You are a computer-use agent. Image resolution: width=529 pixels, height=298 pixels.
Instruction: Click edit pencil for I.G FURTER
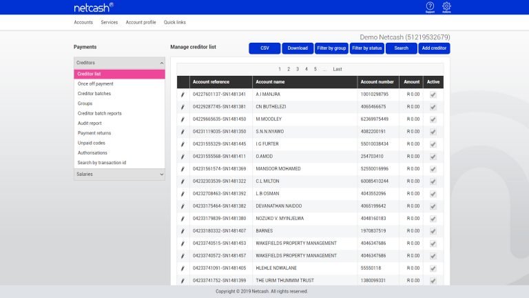[x=183, y=144]
